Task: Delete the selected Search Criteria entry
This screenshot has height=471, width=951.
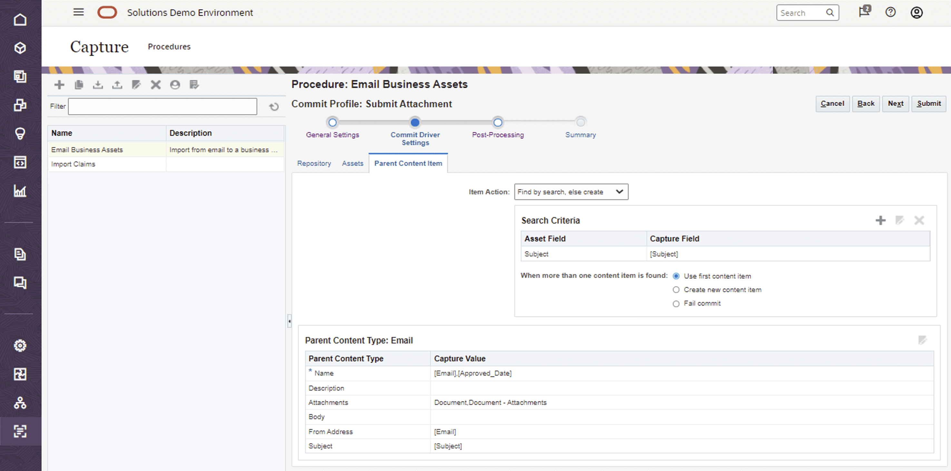Action: click(919, 220)
